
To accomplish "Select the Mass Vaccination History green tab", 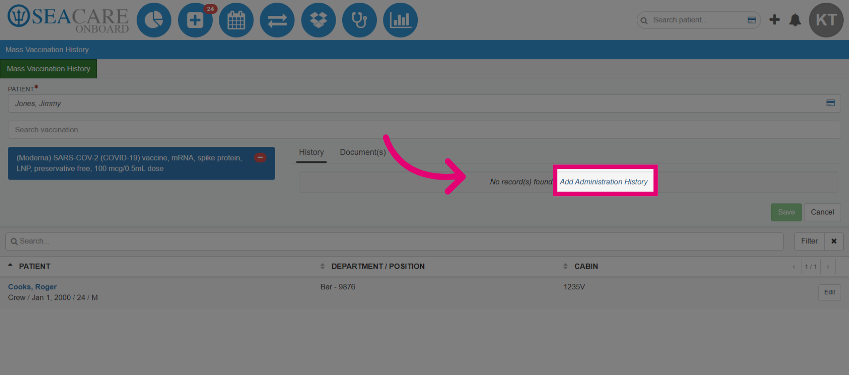I will (49, 69).
